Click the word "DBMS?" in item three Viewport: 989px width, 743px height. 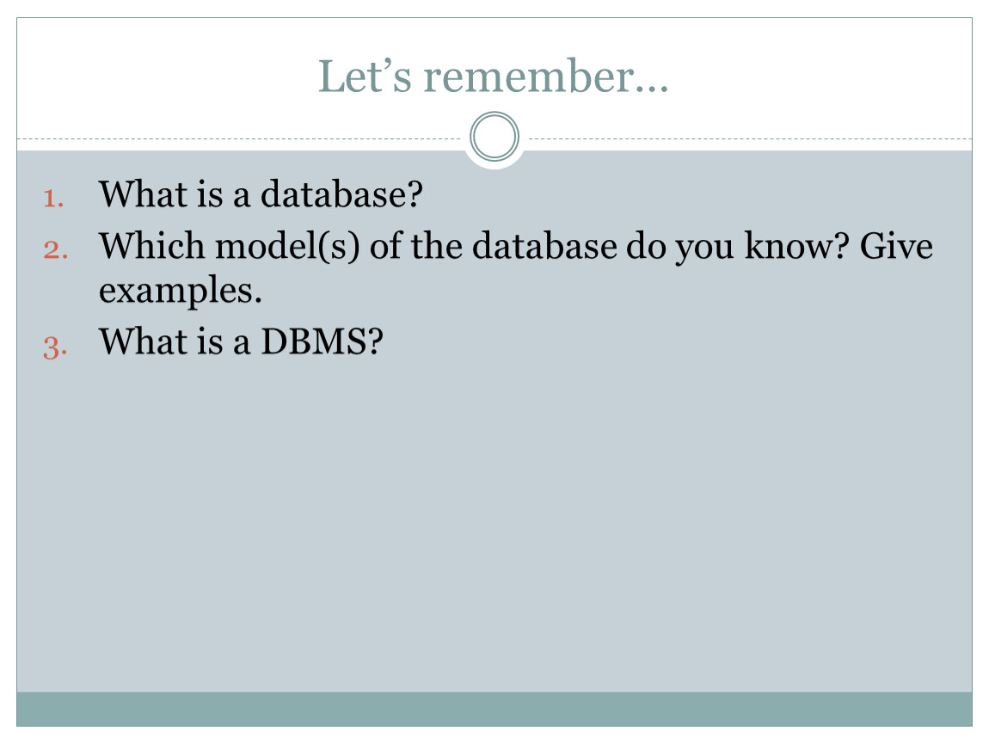pyautogui.click(x=322, y=341)
